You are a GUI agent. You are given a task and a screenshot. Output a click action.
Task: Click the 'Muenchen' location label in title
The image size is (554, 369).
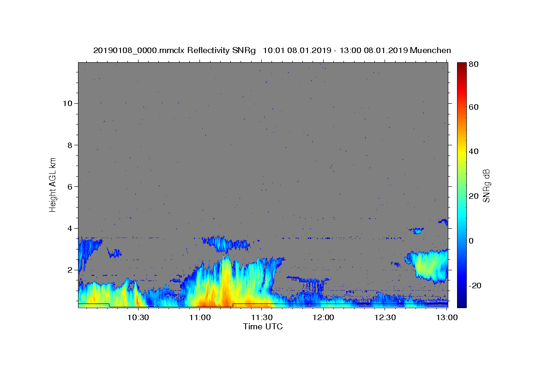pyautogui.click(x=430, y=50)
